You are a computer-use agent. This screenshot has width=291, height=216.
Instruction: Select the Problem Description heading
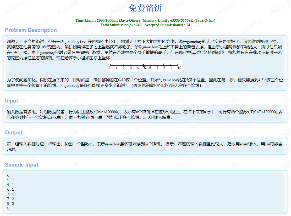pos(31,30)
